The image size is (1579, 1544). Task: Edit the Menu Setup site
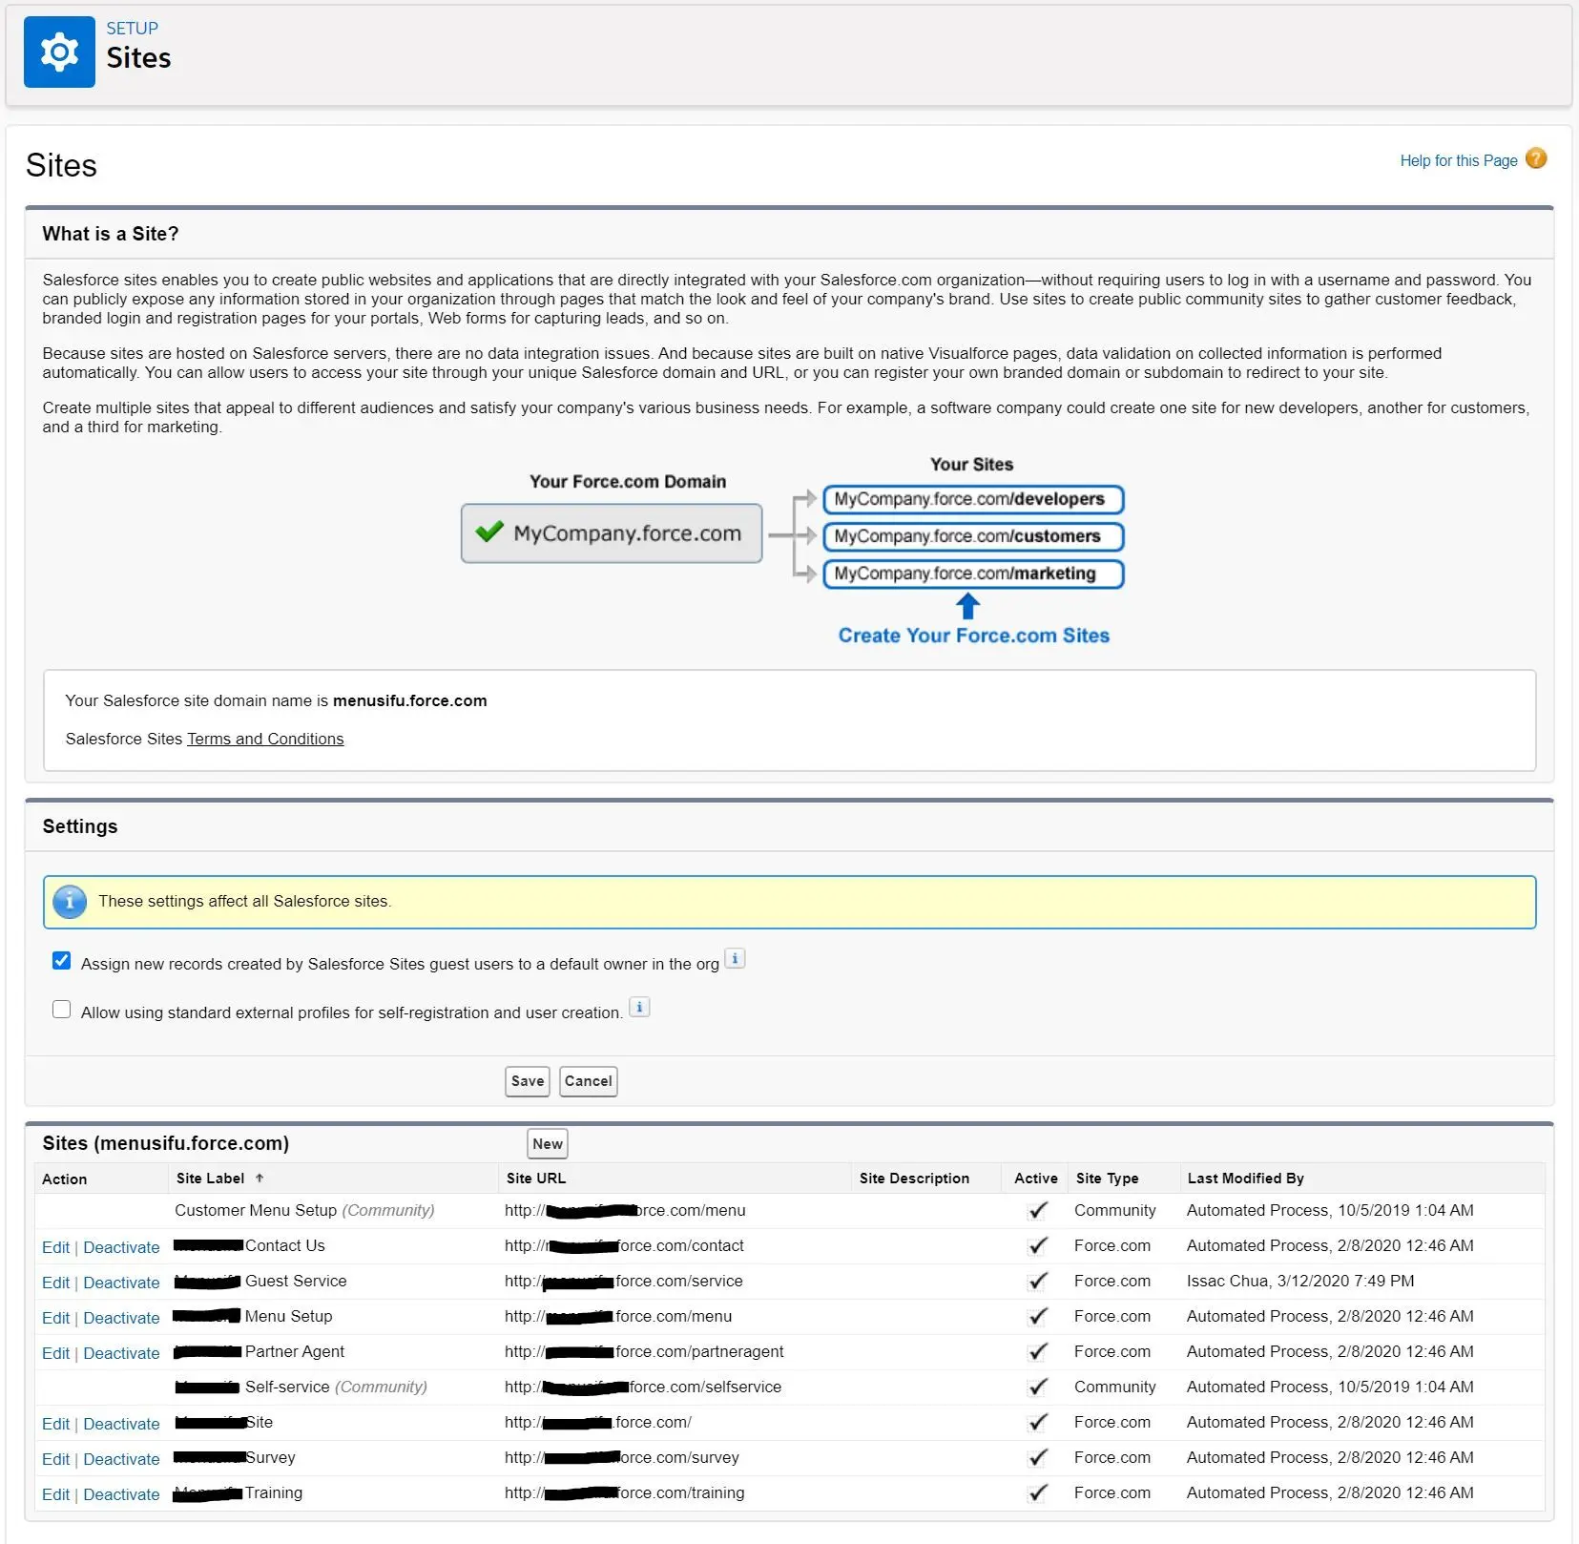[x=55, y=1318]
